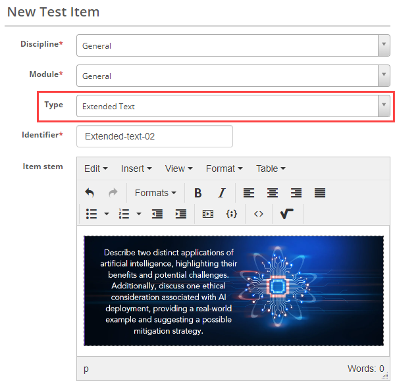Click the Item stem label
395x385 pixels.
coord(43,167)
